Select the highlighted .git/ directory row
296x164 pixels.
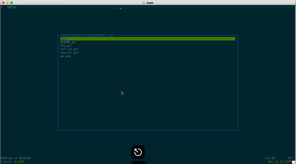pos(148,39)
